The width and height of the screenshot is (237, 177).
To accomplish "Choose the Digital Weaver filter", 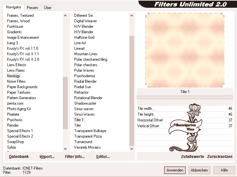I will [85, 21].
